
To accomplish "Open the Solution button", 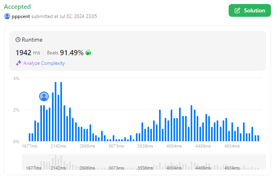I will tap(250, 10).
